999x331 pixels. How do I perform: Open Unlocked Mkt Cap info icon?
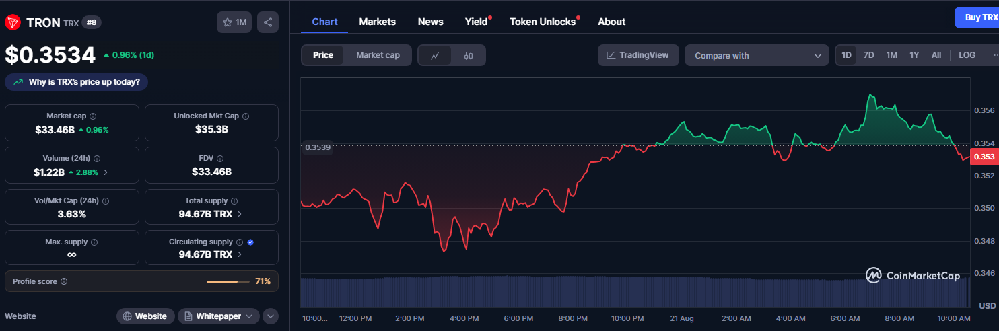click(246, 116)
